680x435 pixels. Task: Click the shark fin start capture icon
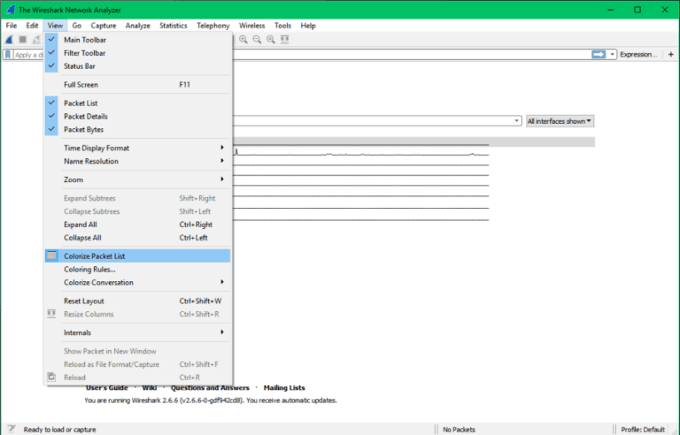click(x=9, y=40)
